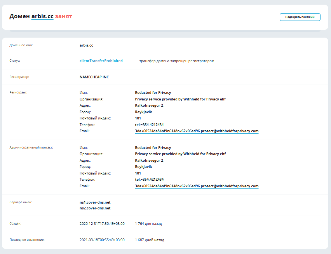Viewport: 331px width, 254px height.
Task: Click the "1 687 дней назад" text
Action: pos(149,240)
